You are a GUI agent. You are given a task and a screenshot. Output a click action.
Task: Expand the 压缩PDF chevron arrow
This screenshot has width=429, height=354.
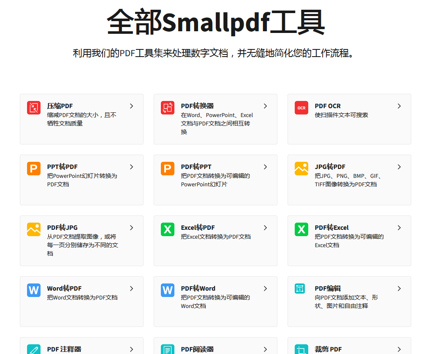(x=131, y=106)
